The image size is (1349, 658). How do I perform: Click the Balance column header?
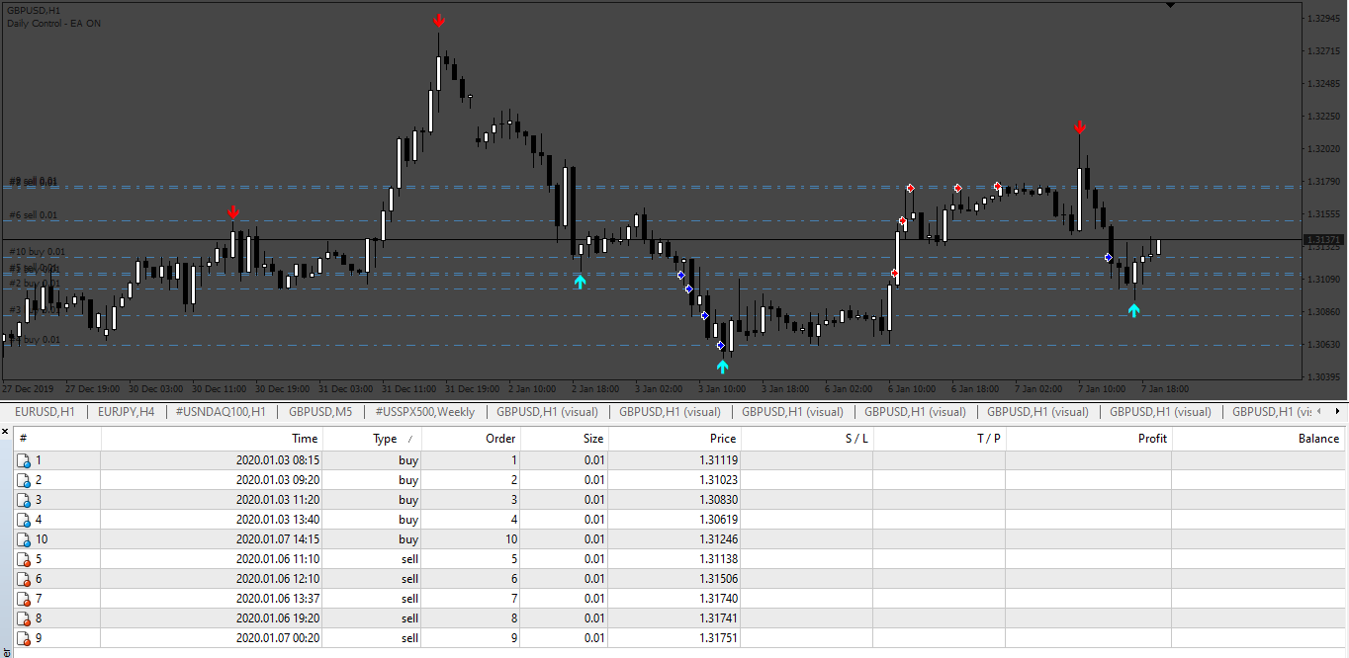click(1260, 439)
